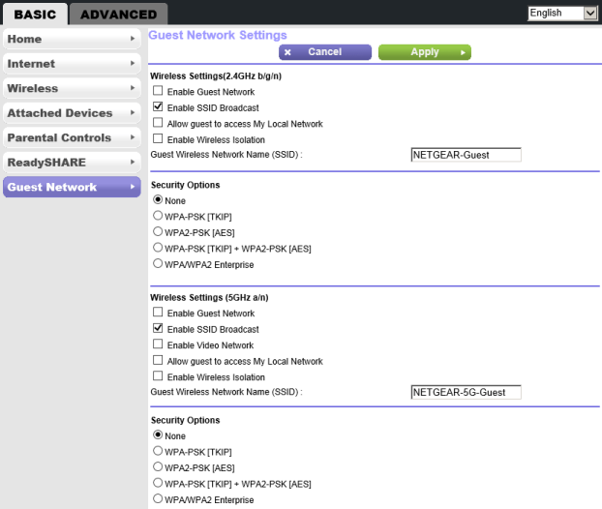Image resolution: width=602 pixels, height=509 pixels.
Task: Click the arrow icon on Apply button
Action: 463,52
